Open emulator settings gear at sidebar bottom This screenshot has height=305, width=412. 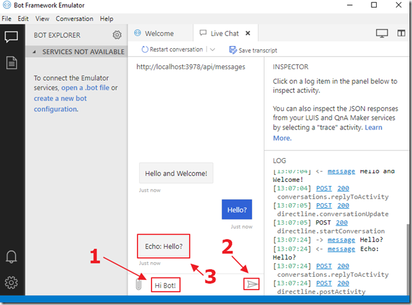coord(12,283)
